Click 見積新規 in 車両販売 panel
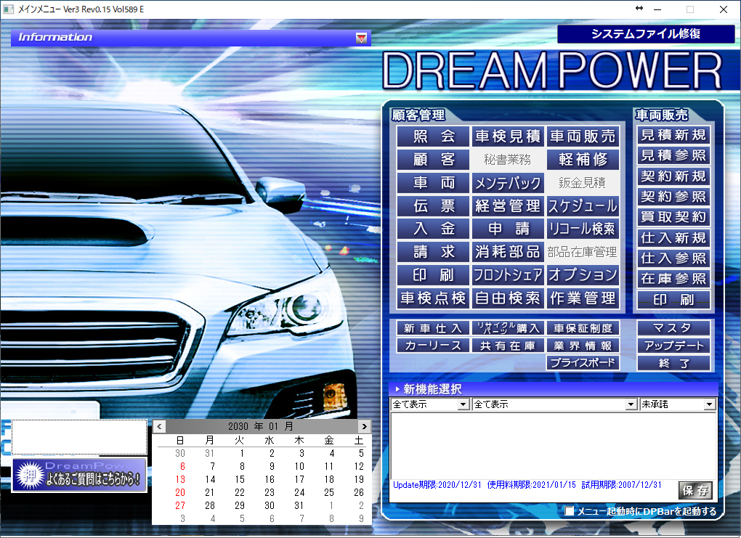This screenshot has width=741, height=538. 673,135
